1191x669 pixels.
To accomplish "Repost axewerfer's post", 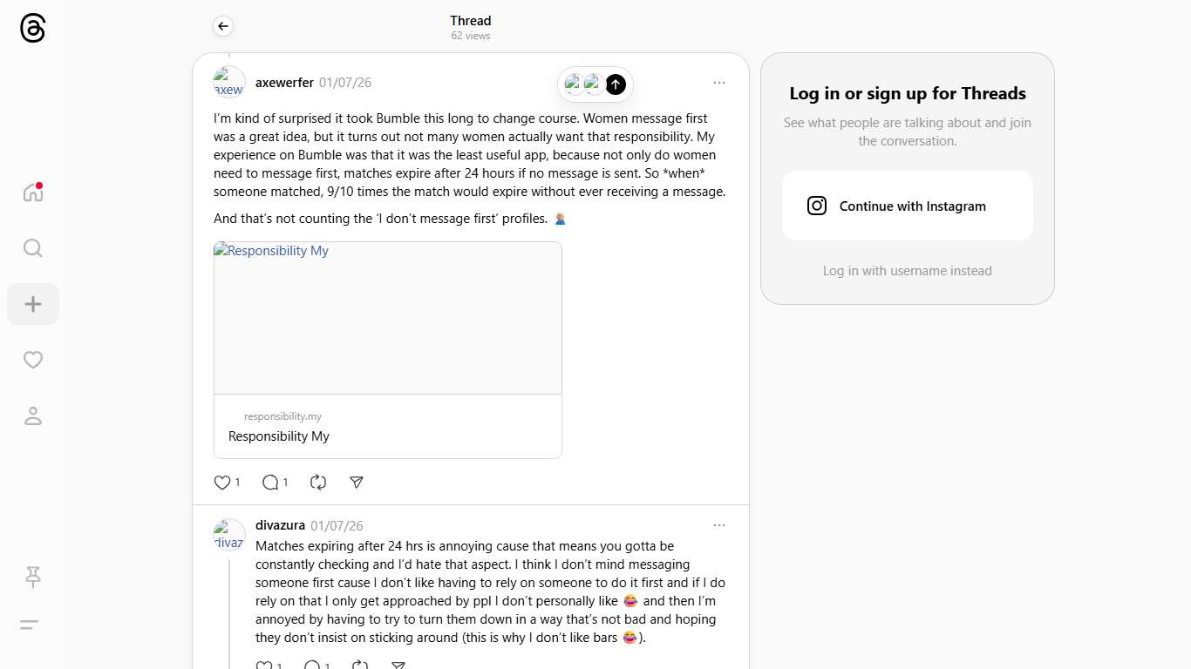I will [x=318, y=483].
